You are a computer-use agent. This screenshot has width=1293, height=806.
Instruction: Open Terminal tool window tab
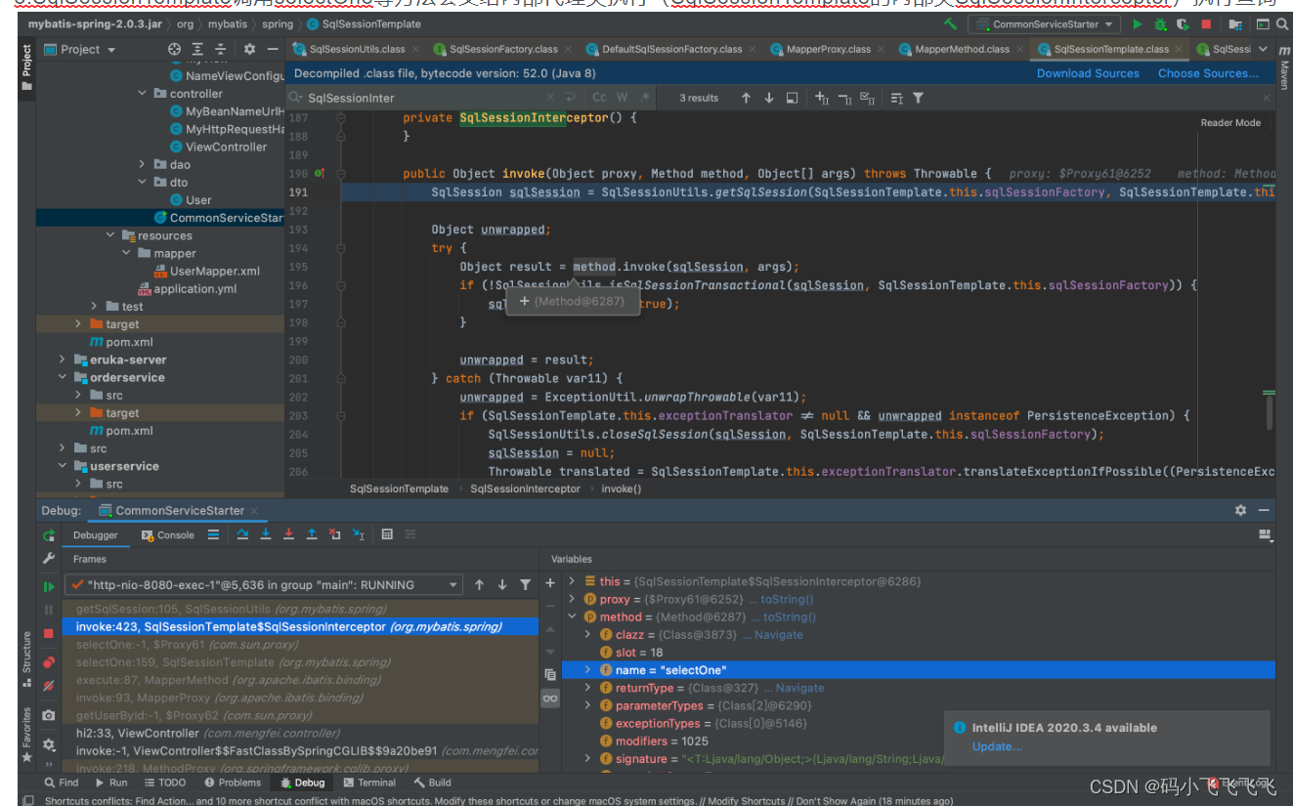368,782
